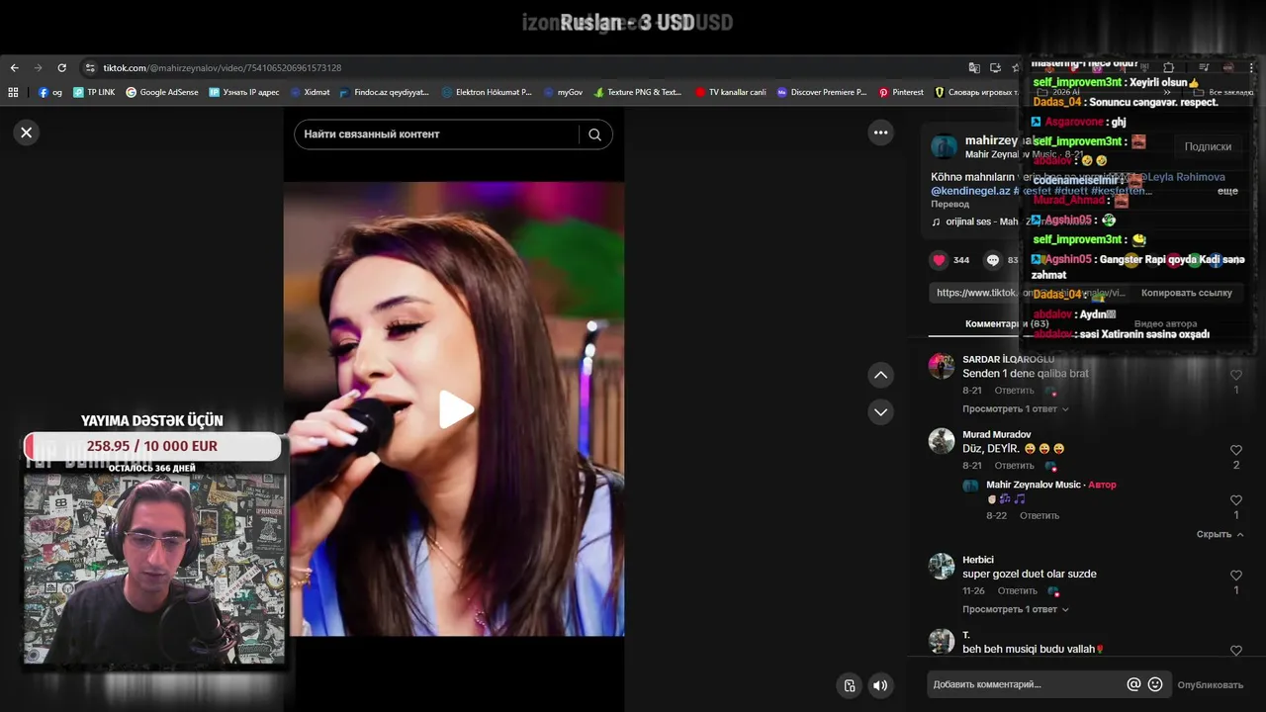This screenshot has width=1266, height=712.
Task: Like Mahir Zeynalov Music's reply
Action: (1235, 500)
